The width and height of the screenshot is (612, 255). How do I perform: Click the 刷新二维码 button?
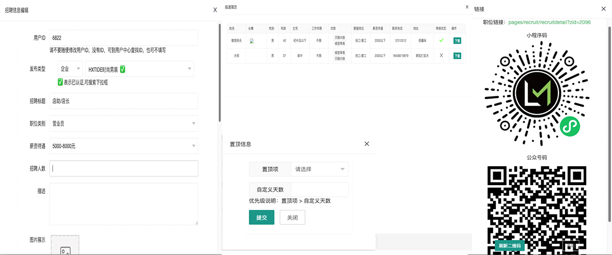pyautogui.click(x=509, y=246)
